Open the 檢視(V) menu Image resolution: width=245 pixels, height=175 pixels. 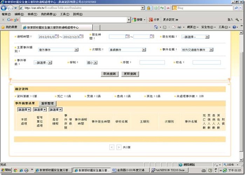32,14
